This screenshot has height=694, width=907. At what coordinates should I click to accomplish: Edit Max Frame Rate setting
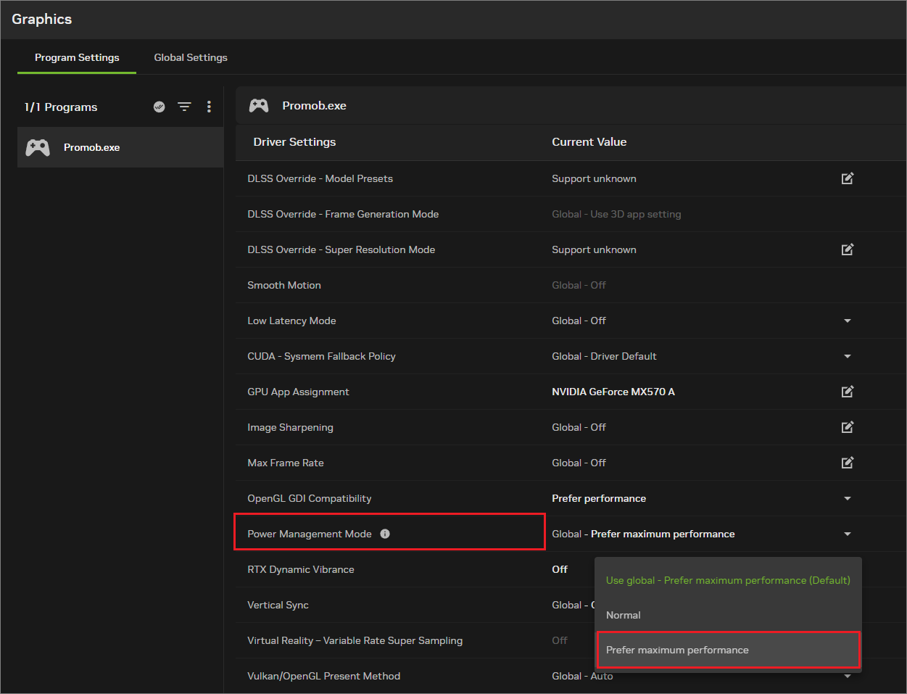click(x=848, y=463)
